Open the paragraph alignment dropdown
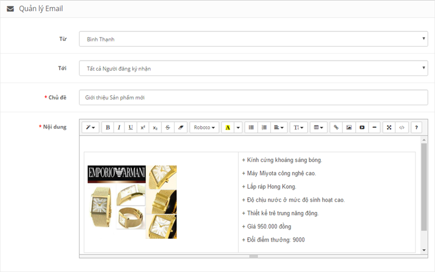 click(x=279, y=127)
